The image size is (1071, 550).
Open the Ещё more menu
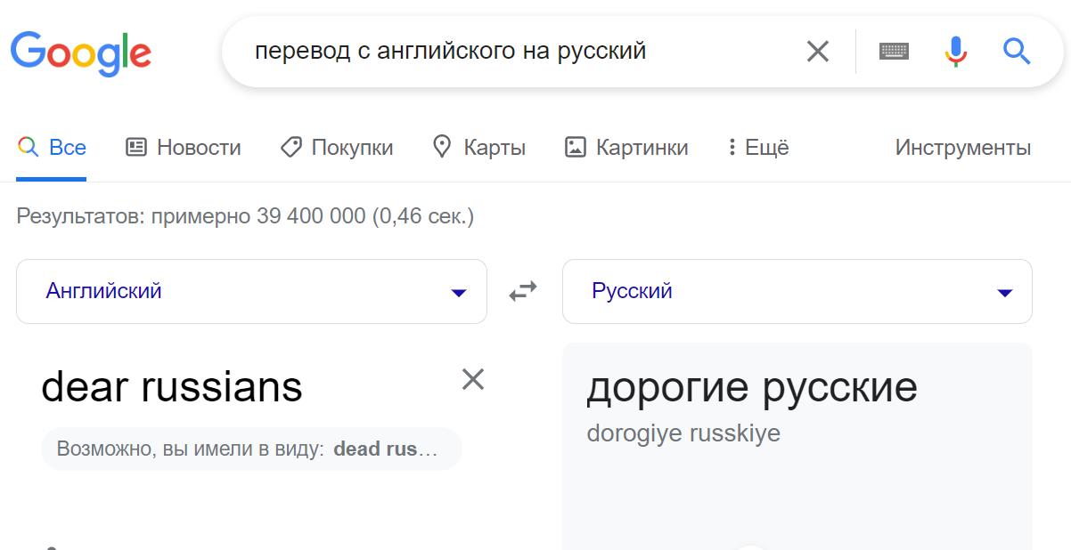tap(758, 147)
